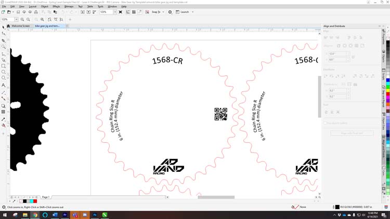Click the New document icon
This screenshot has width=390, height=219.
click(3, 12)
